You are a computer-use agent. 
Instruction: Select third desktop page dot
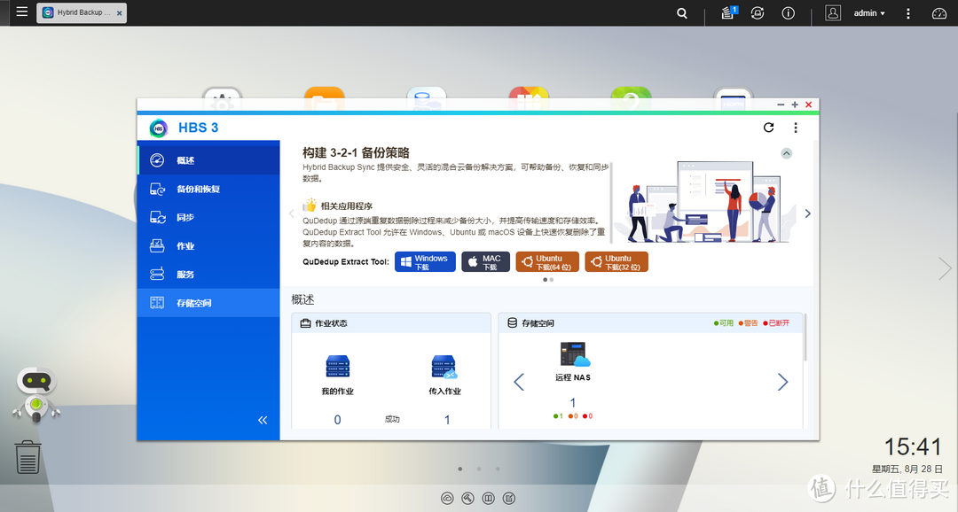(x=498, y=469)
